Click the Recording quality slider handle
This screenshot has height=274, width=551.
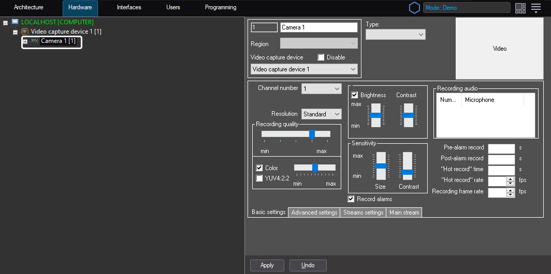[x=312, y=134]
